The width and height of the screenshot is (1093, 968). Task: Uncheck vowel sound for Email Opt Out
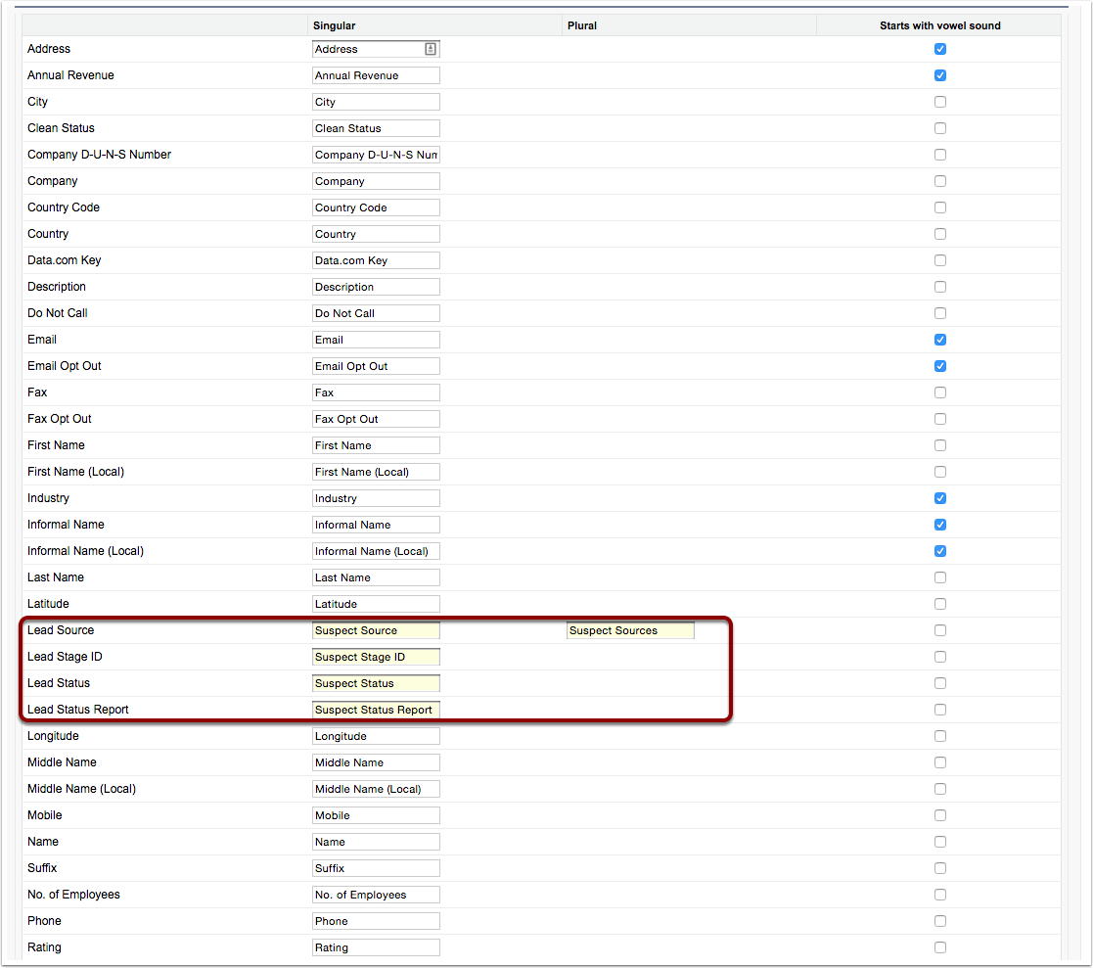(940, 365)
